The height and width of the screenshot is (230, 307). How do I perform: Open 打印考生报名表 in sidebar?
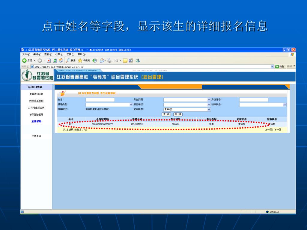tap(36, 108)
